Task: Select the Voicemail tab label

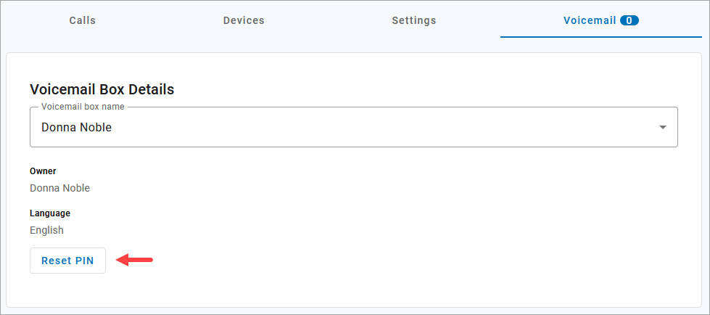Action: click(x=589, y=20)
